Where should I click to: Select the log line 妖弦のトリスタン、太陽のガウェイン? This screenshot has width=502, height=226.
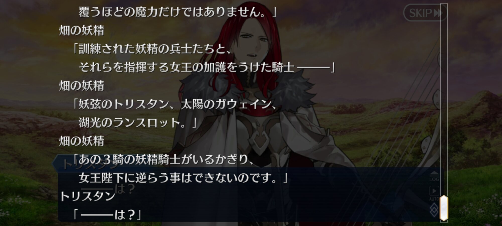point(175,104)
